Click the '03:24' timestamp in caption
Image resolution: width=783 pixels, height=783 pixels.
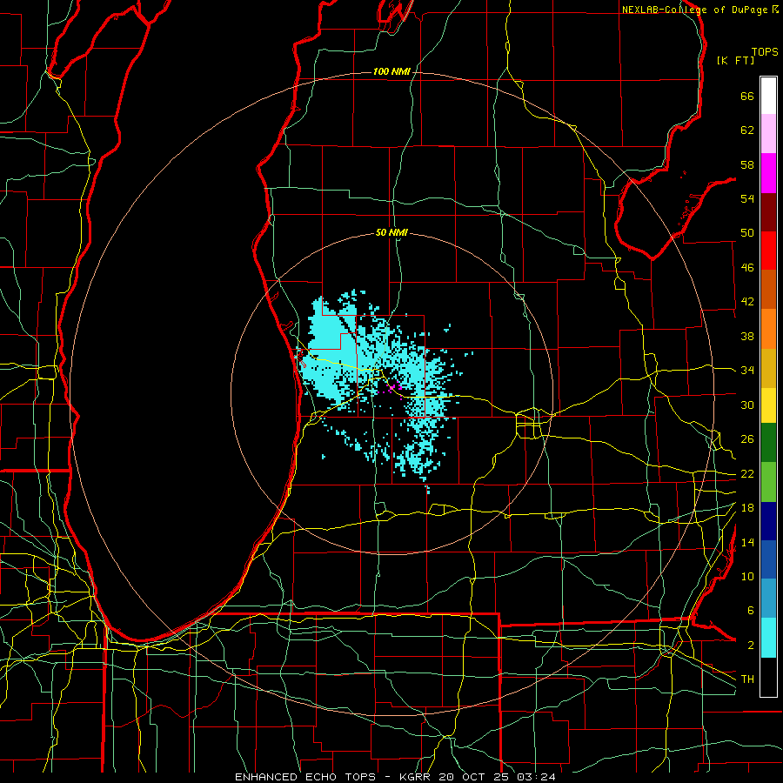pyautogui.click(x=537, y=777)
